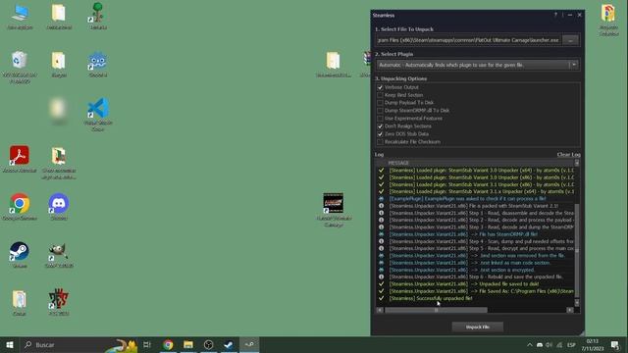Screen dimensions: 628x353
Task: Open the Recycle Bin on the desktop
Action: pos(20,67)
